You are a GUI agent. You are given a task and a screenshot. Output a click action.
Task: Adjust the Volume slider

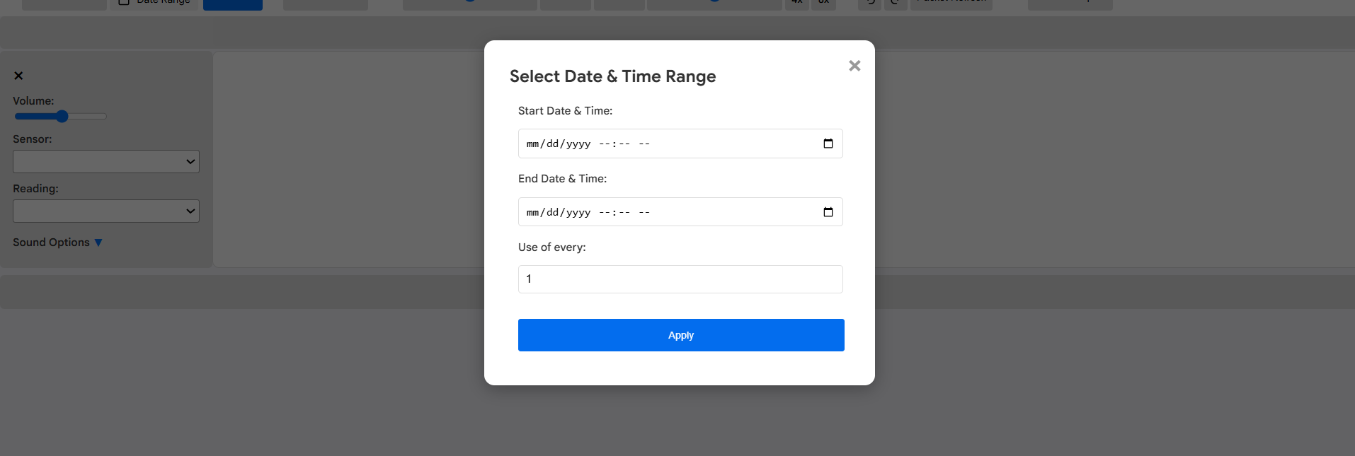pos(61,116)
